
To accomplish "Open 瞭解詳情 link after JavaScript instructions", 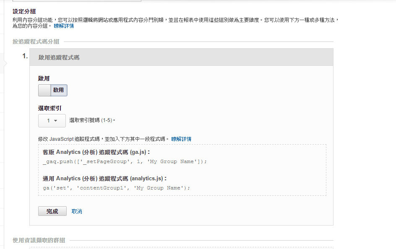I will [x=181, y=139].
